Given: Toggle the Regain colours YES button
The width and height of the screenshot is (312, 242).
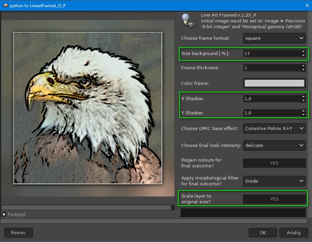Looking at the screenshot, I should [274, 163].
